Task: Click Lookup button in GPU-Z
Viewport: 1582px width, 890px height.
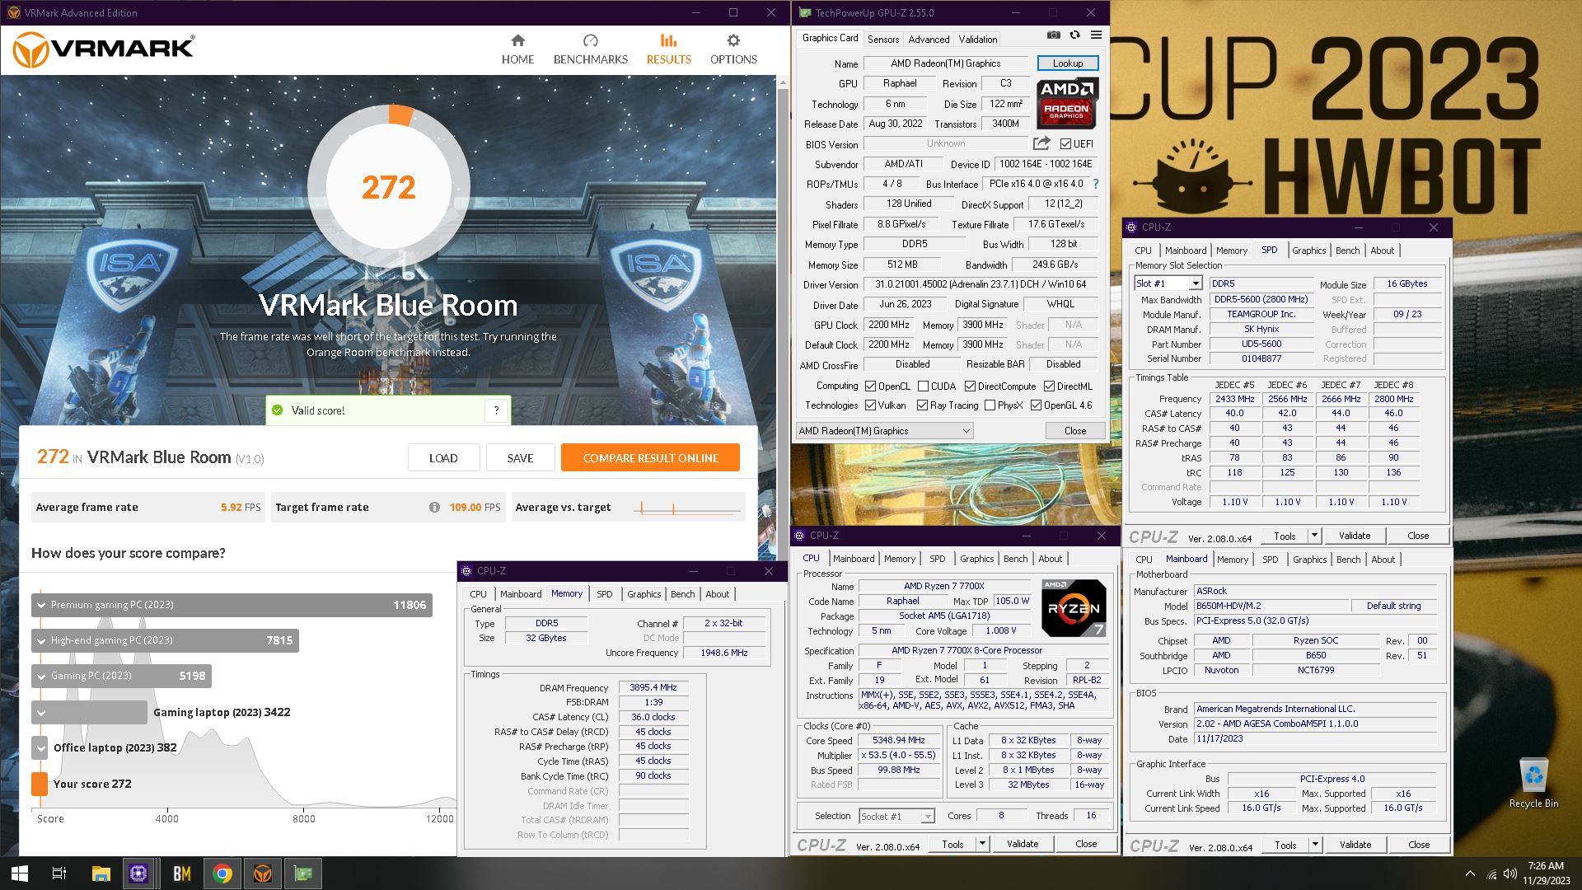Action: pyautogui.click(x=1067, y=63)
